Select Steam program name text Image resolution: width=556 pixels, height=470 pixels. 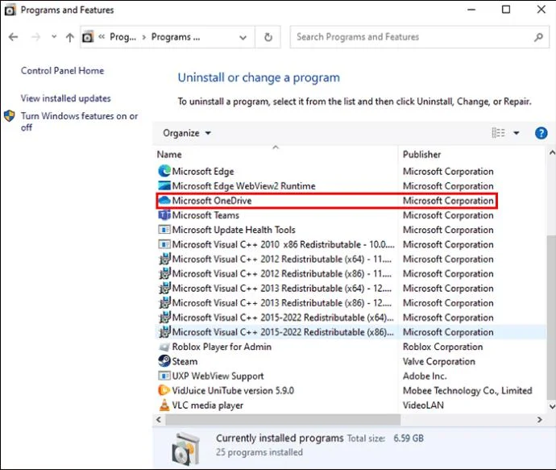[x=185, y=361]
